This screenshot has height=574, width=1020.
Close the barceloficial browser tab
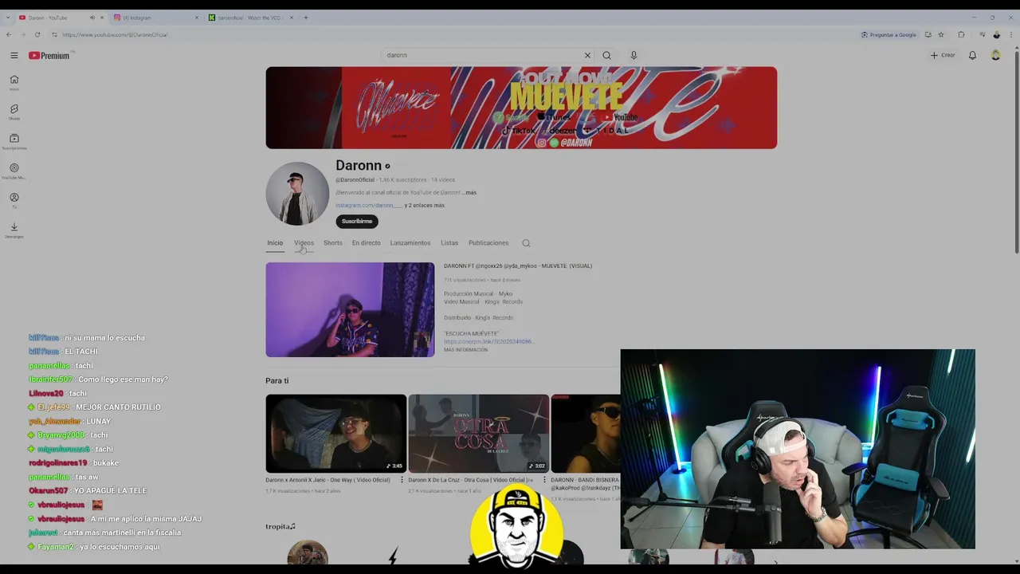291,18
